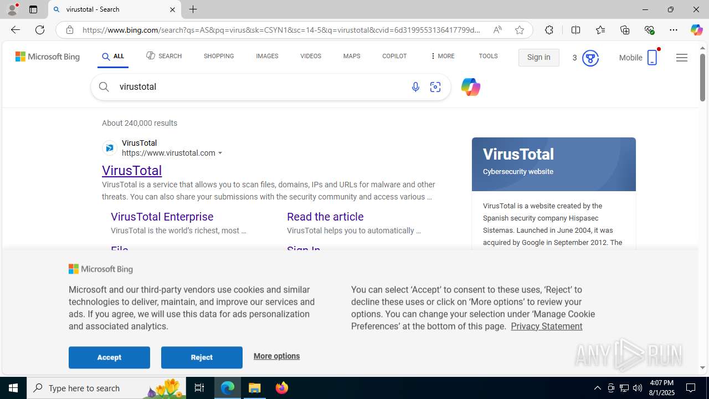Open Bing hamburger settings menu
Viewport: 709px width, 399px height.
click(682, 58)
